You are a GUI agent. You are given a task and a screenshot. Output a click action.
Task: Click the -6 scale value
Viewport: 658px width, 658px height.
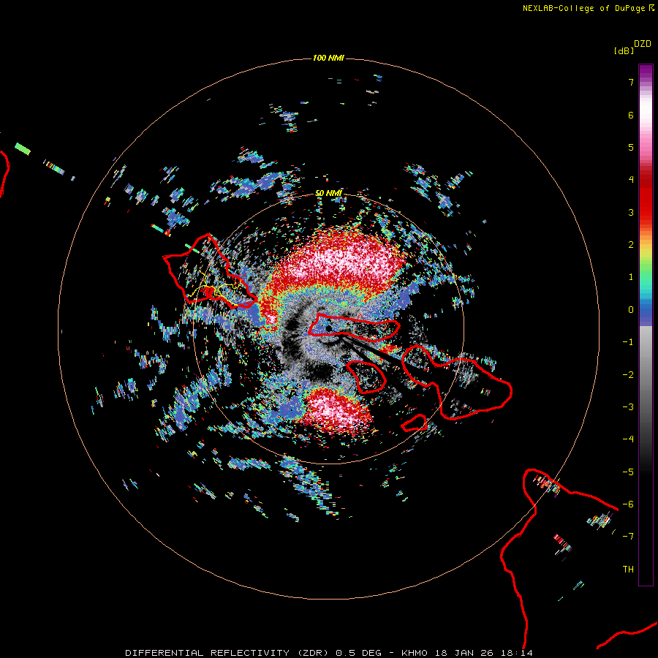click(628, 504)
